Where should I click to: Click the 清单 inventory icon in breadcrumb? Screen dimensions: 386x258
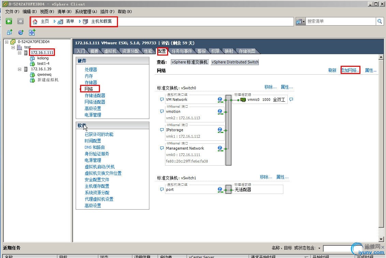[x=60, y=22]
